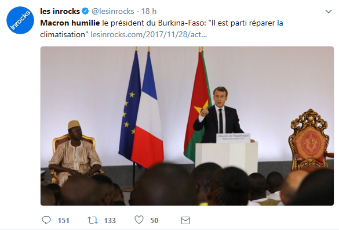Image resolution: width=339 pixels, height=230 pixels.
Task: Click the 133 retweets count
Action: coord(110,221)
